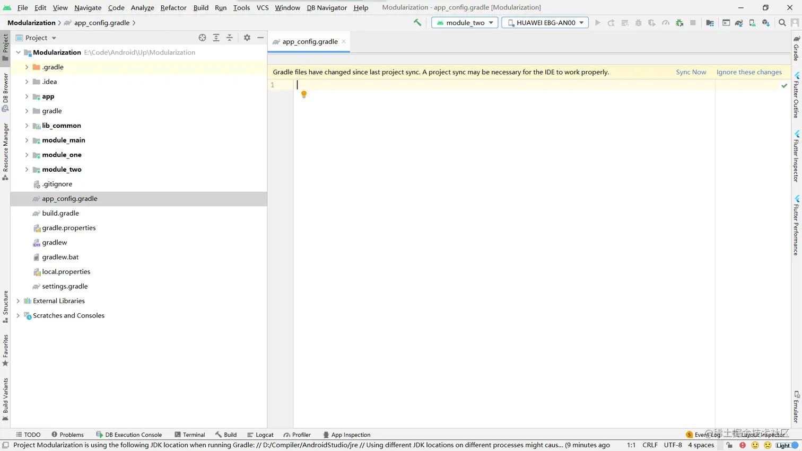Click Apply Changes and Restart Activity icon

point(611,23)
